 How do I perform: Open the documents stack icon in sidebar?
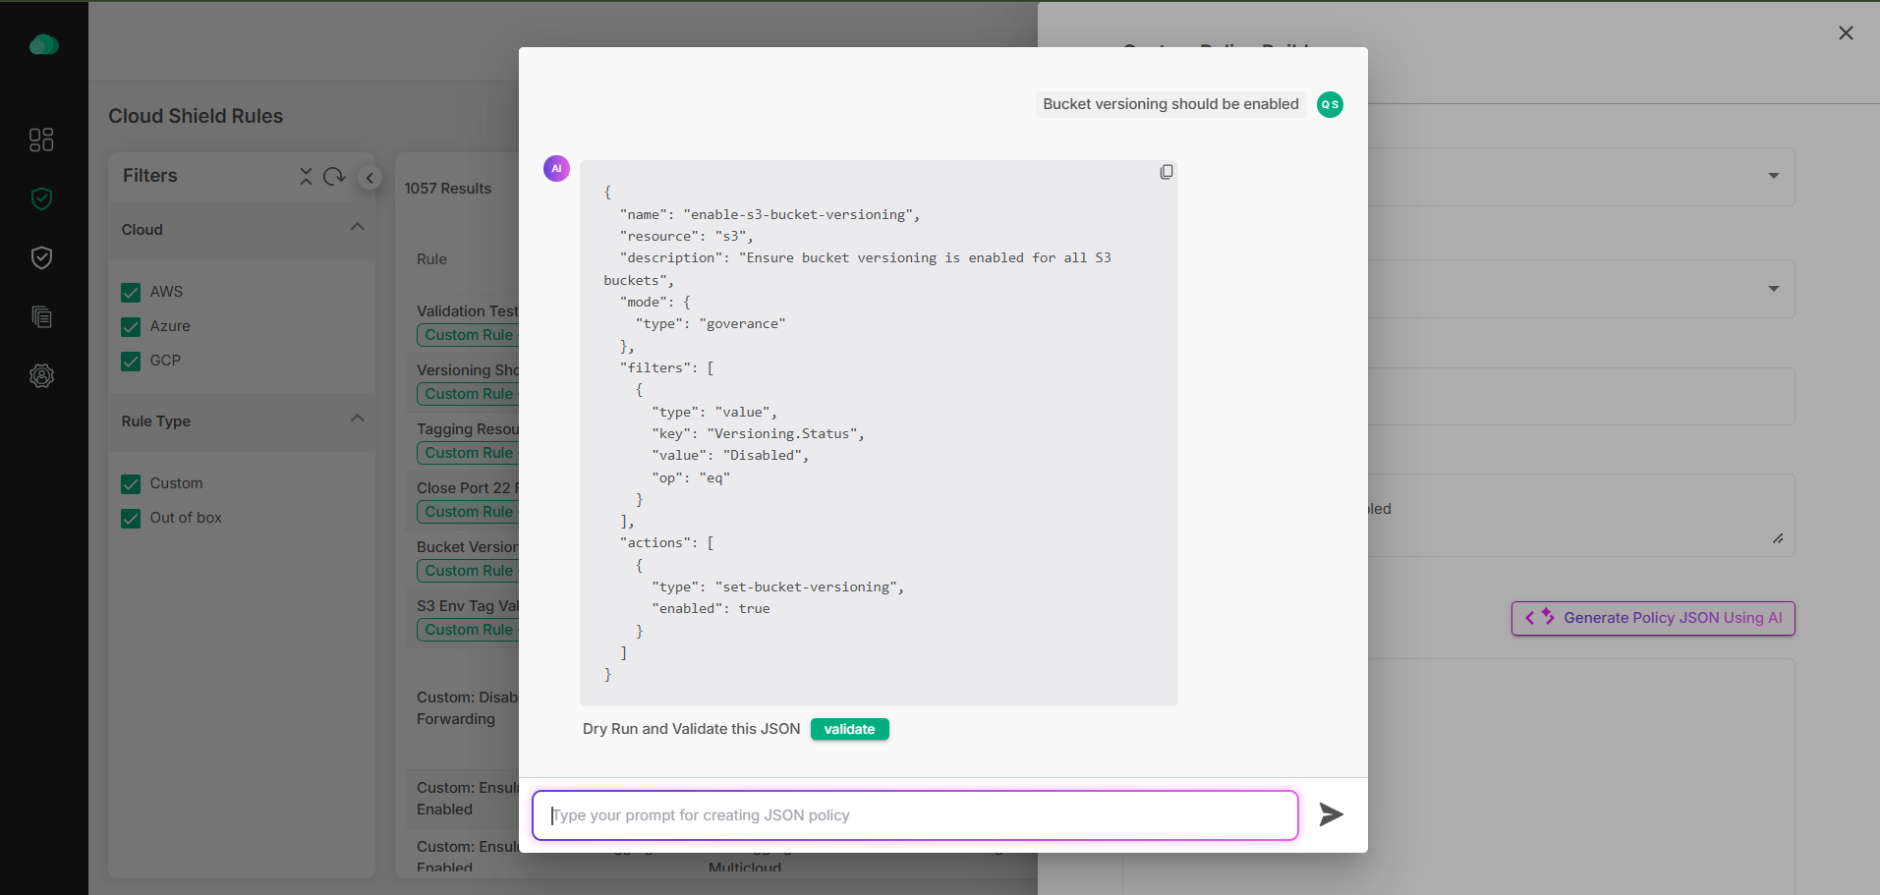click(x=41, y=316)
